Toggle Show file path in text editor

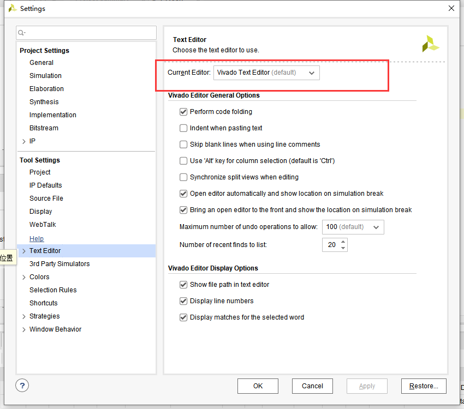coord(183,285)
